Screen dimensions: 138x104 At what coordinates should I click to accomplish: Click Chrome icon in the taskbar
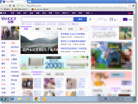(x=36, y=99)
